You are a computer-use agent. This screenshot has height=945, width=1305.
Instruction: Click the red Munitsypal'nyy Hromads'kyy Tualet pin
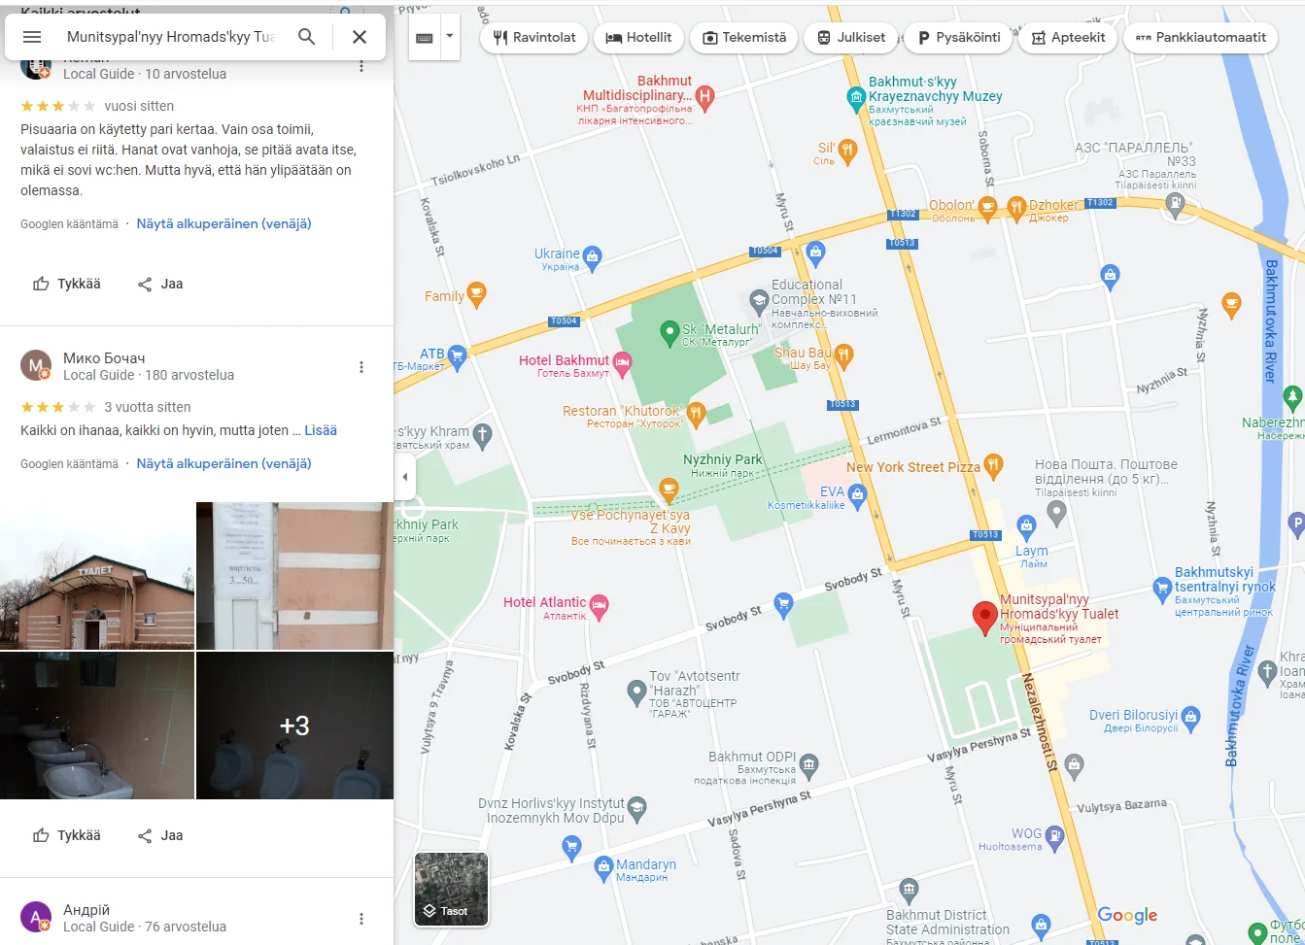coord(984,616)
